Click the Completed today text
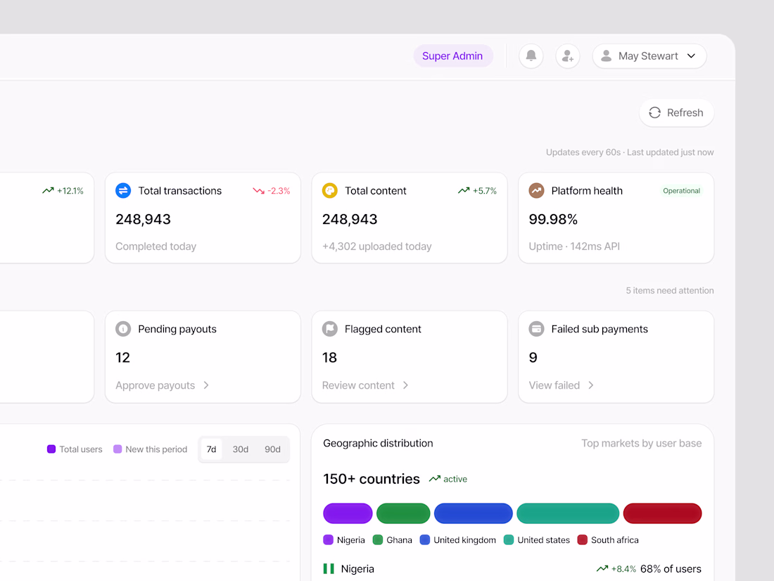 click(156, 246)
